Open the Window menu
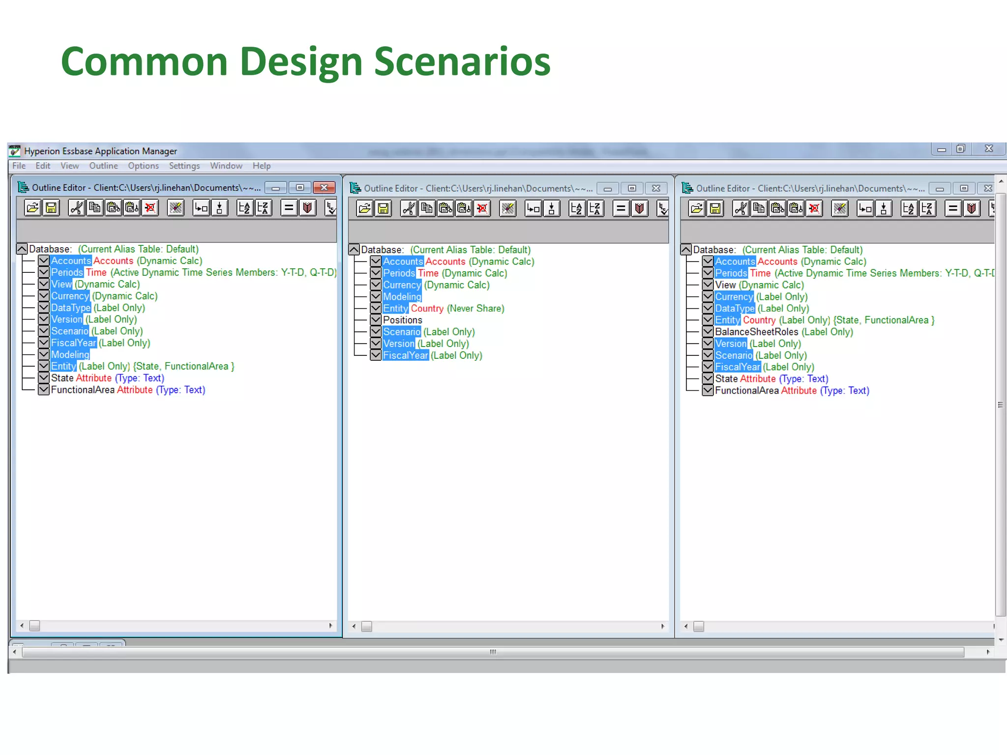Image resolution: width=1007 pixels, height=755 pixels. click(x=226, y=166)
